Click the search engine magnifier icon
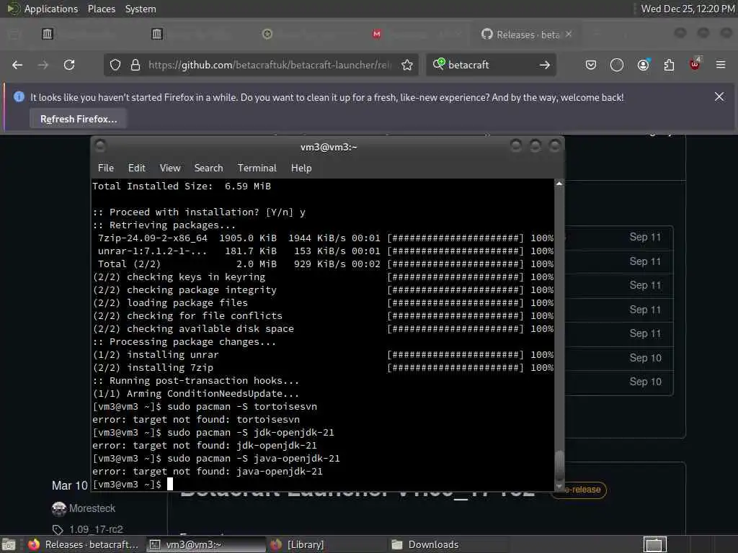The width and height of the screenshot is (738, 553). 439,64
